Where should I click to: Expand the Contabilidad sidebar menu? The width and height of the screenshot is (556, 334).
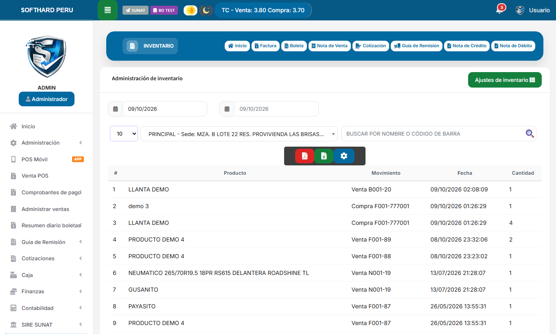coord(46,308)
